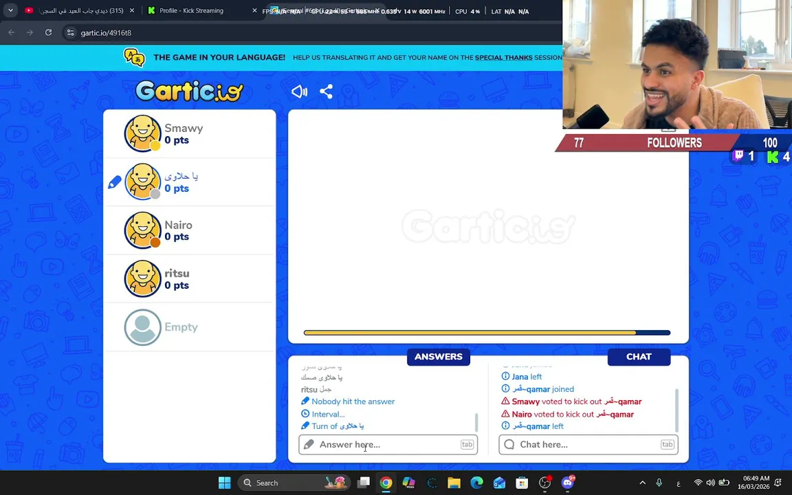Click 'qamar joined' chat message

pyautogui.click(x=538, y=389)
